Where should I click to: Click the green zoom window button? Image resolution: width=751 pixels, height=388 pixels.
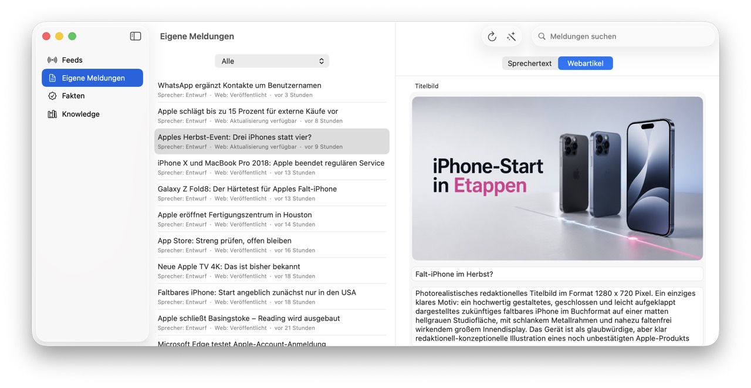point(72,36)
